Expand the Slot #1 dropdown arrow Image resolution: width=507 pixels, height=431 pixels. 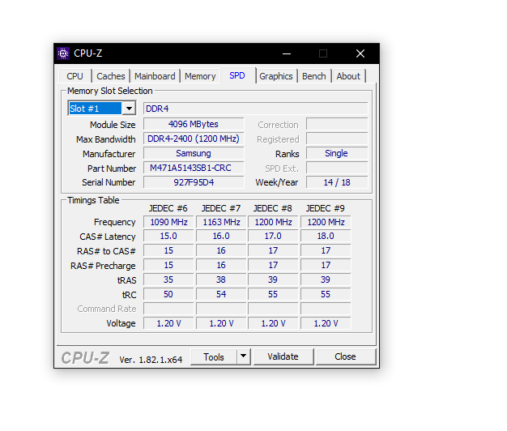click(x=129, y=109)
